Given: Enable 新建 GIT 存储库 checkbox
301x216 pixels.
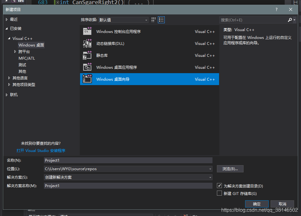Looking at the screenshot, I should (219, 193).
